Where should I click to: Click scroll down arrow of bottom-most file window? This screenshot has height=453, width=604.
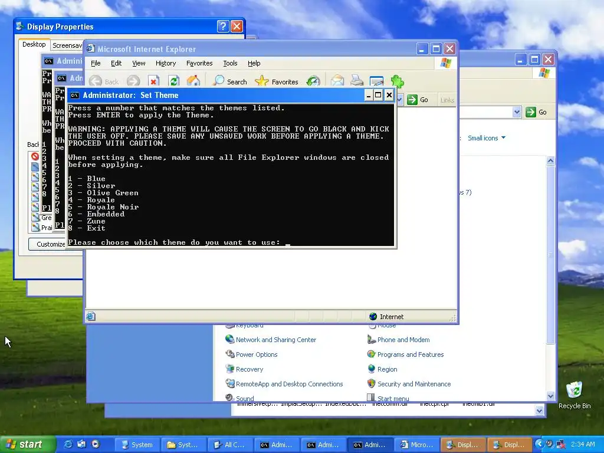(x=540, y=411)
